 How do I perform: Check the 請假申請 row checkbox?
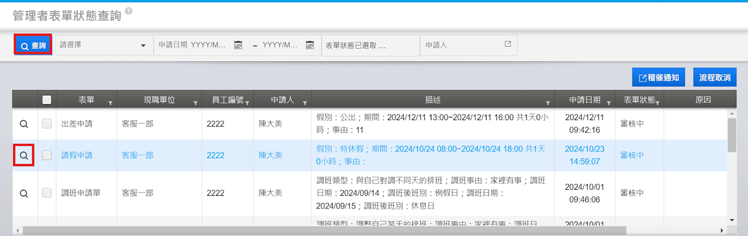pyautogui.click(x=47, y=155)
